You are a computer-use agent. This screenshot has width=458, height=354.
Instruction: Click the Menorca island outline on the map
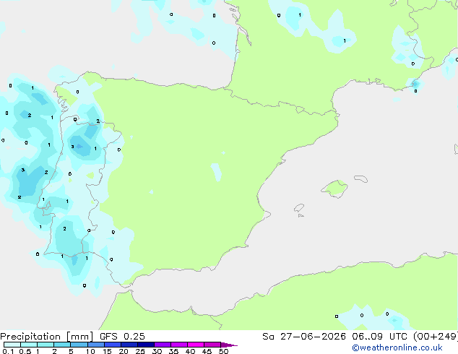pyautogui.click(x=361, y=178)
